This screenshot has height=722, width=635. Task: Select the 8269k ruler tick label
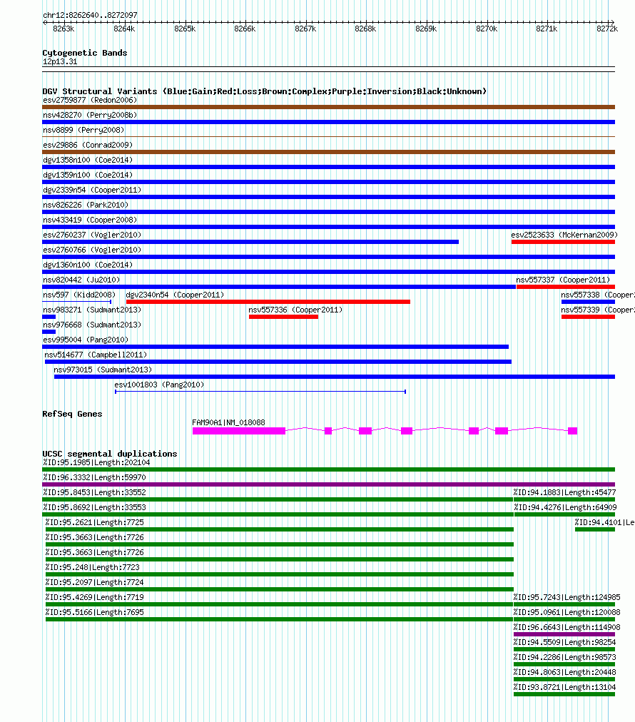tap(426, 29)
